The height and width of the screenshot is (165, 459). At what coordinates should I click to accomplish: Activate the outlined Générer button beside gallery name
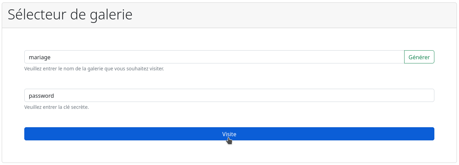(x=419, y=57)
